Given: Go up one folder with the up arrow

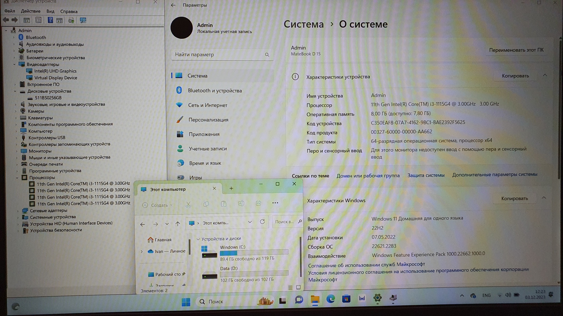Looking at the screenshot, I should point(178,224).
